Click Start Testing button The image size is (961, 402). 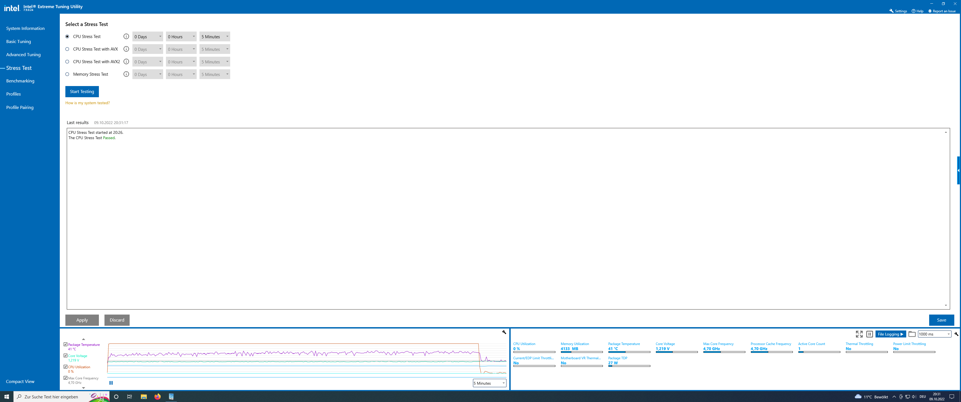(82, 92)
